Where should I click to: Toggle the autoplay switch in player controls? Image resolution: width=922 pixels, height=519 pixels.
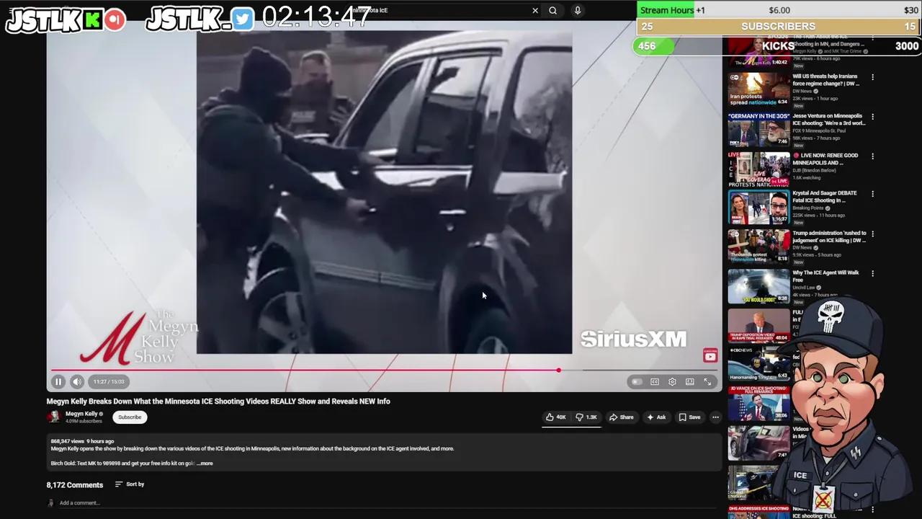(x=636, y=381)
